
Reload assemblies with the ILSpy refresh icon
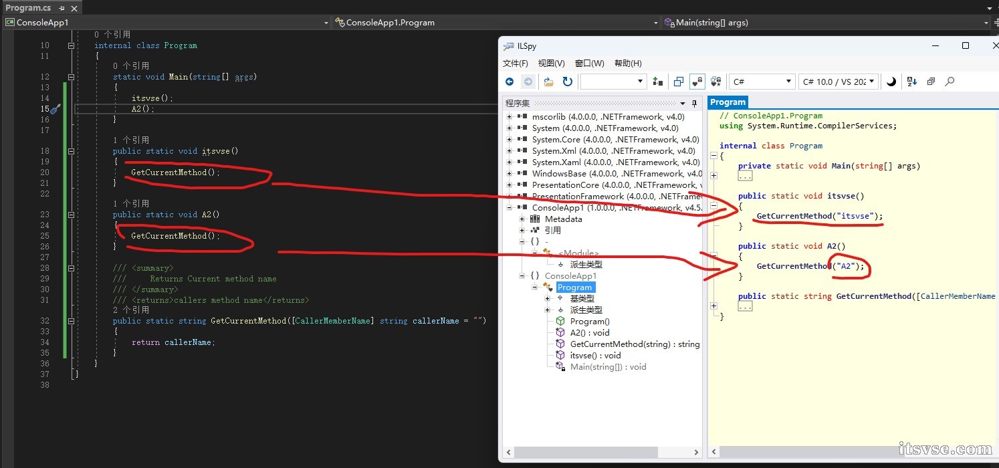pyautogui.click(x=567, y=82)
